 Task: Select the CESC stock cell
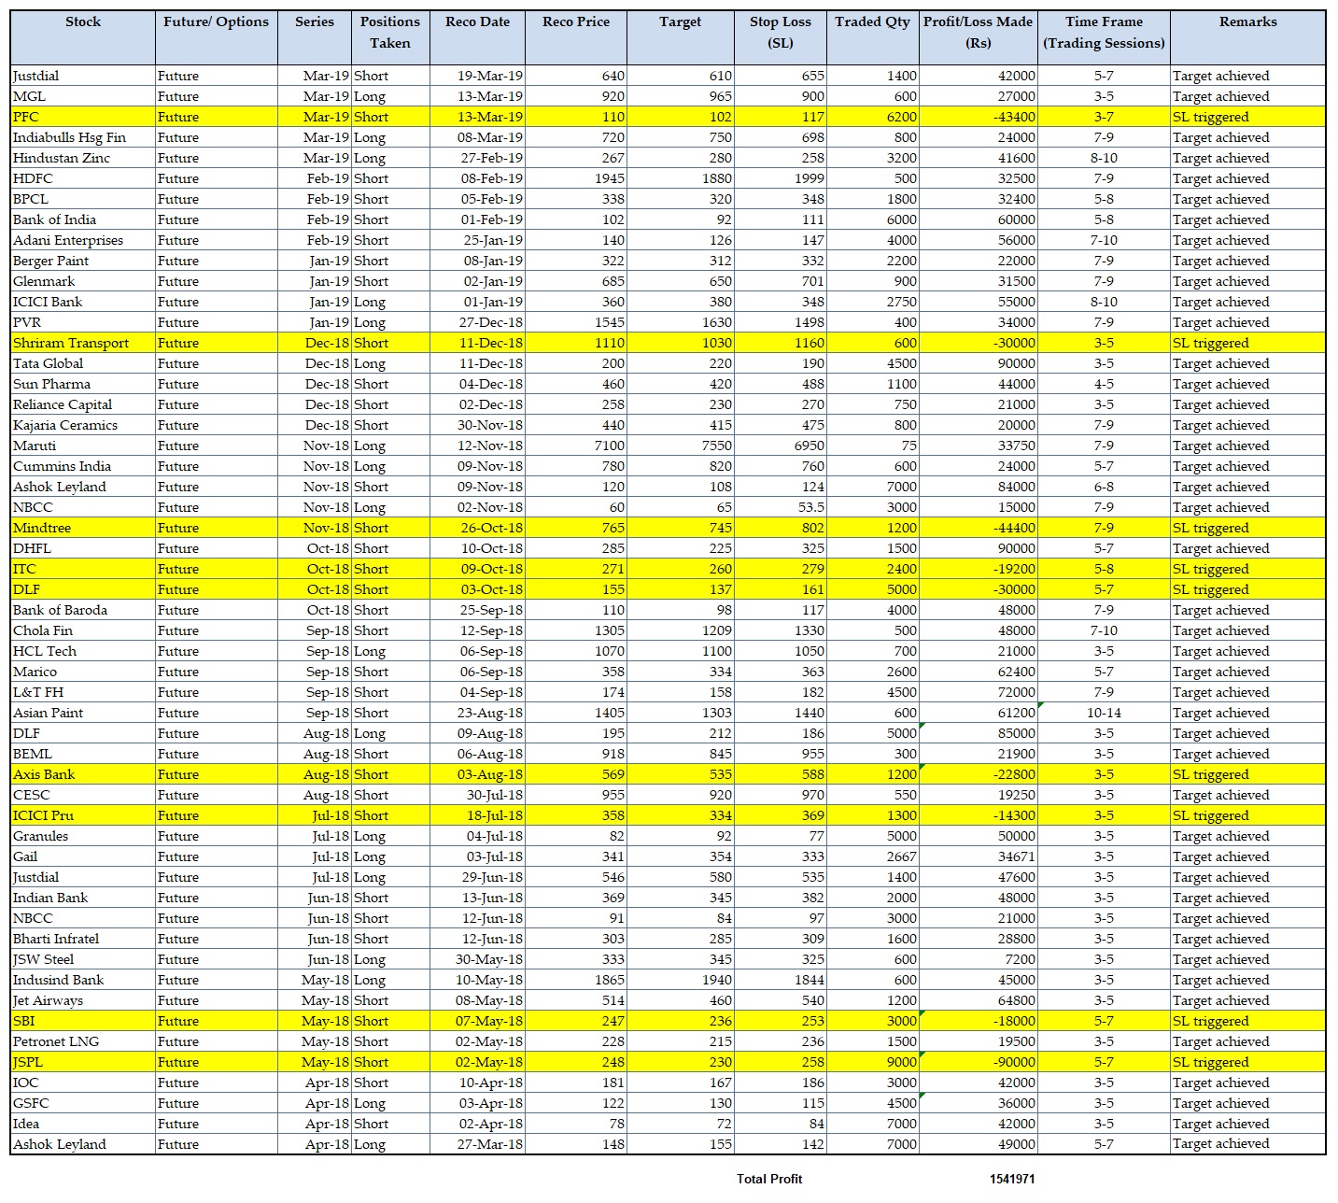click(83, 795)
